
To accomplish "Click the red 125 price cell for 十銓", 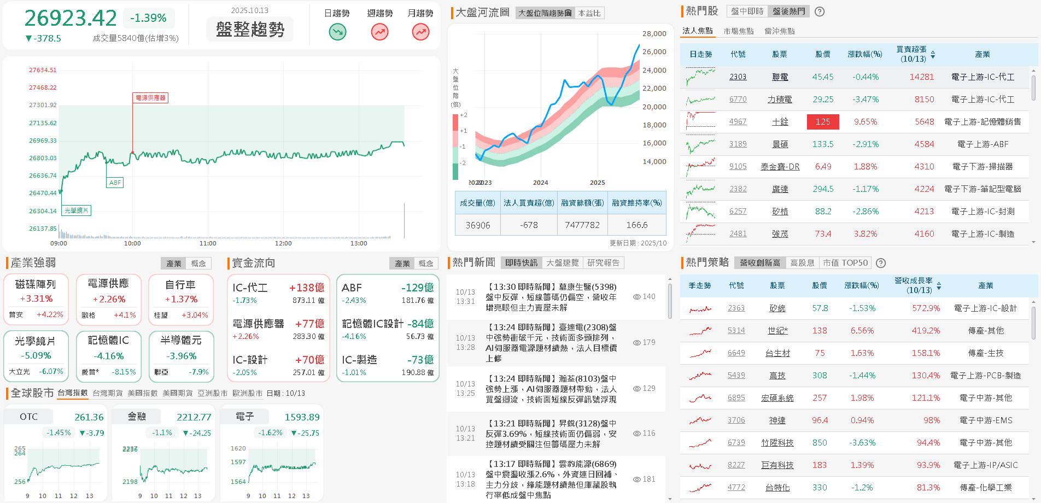I will 822,122.
